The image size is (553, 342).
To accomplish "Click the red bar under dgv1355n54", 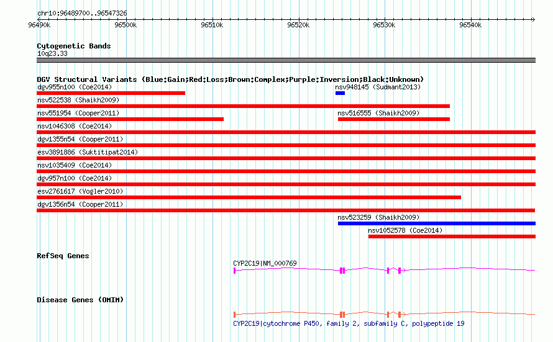I will (286, 145).
